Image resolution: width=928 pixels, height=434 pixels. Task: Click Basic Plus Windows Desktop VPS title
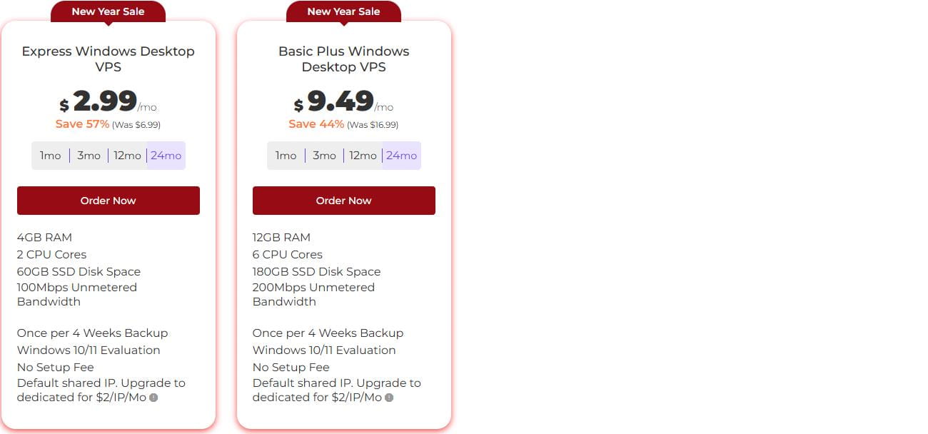344,59
